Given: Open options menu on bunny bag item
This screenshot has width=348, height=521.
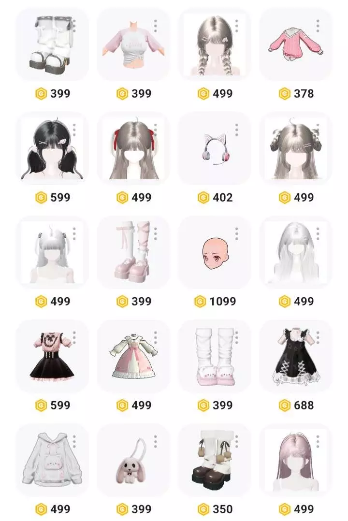Looking at the screenshot, I should (156, 442).
